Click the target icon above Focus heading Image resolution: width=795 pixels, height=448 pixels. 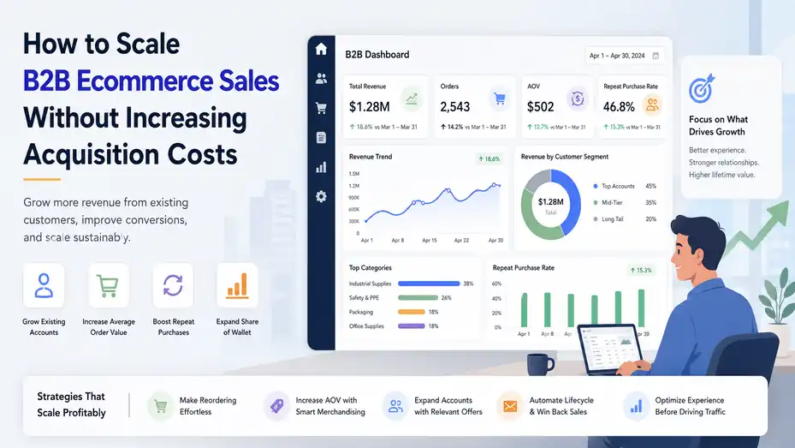[x=702, y=88]
